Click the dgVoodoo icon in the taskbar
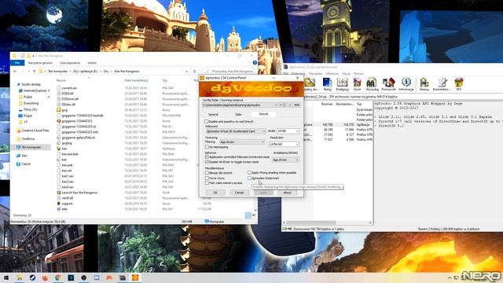This screenshot has width=503, height=283. (x=135, y=277)
